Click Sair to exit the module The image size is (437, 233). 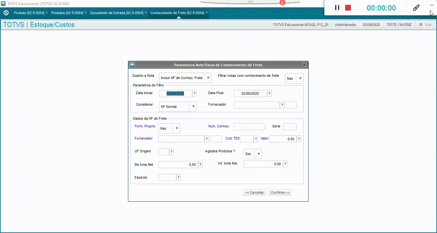click(x=425, y=25)
